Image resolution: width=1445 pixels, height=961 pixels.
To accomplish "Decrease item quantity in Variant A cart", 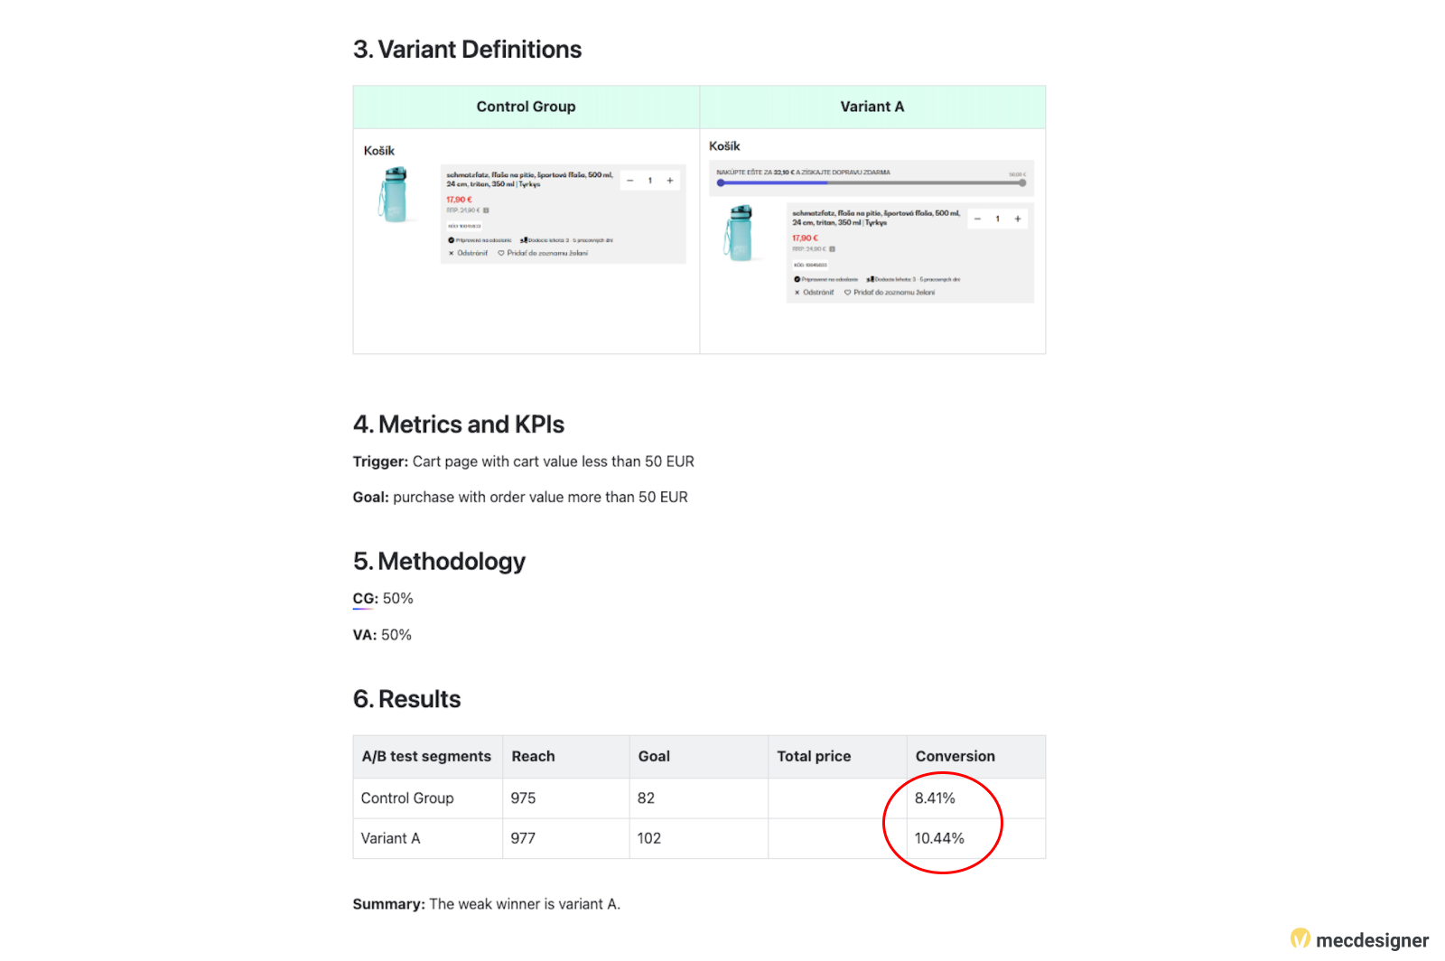I will 977,219.
